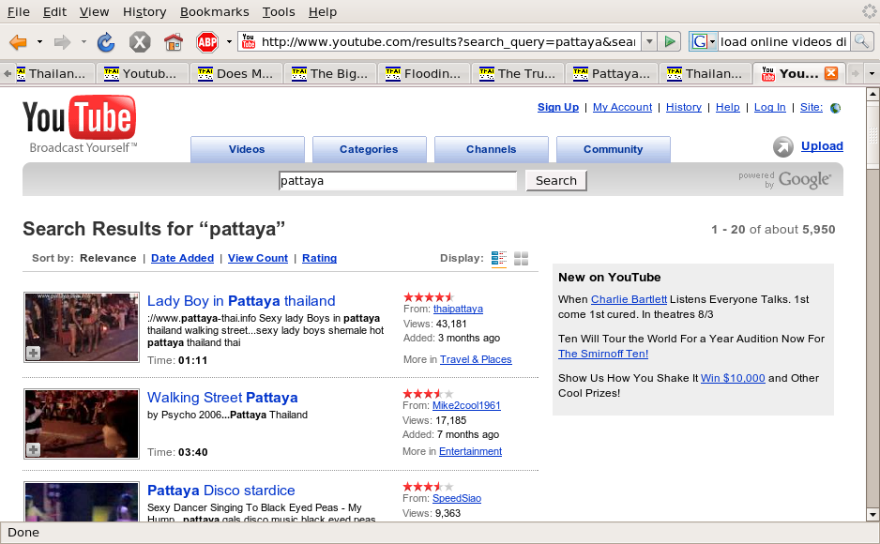Click the Site globe icon

(835, 108)
